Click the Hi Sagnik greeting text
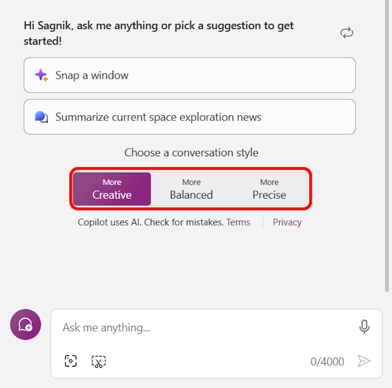 [158, 33]
